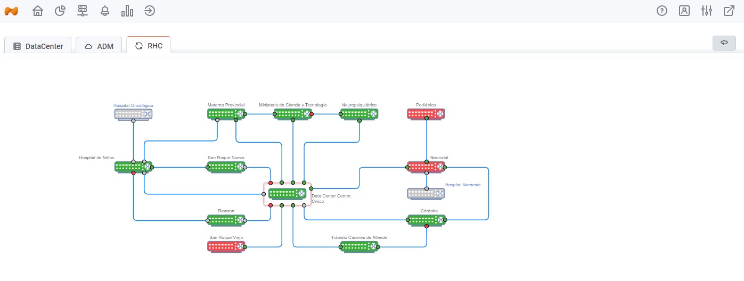The height and width of the screenshot is (281, 744).
Task: Open the help question mark icon
Action: (662, 11)
